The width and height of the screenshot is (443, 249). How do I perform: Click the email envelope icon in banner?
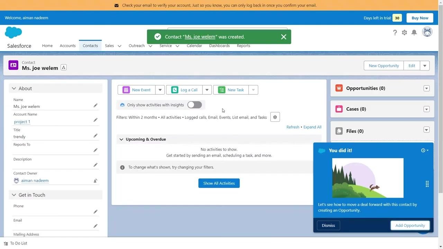pos(117,6)
